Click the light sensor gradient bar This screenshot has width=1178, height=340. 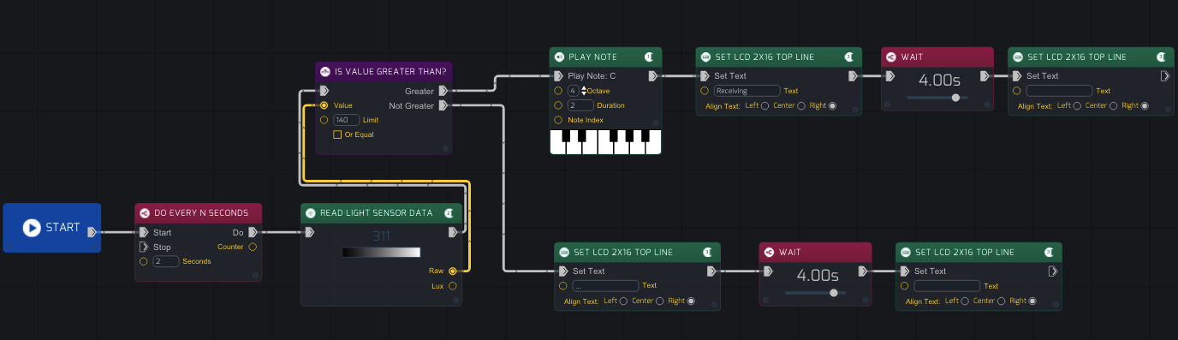click(381, 252)
